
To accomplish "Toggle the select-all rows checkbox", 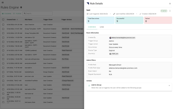I will click(x=3, y=20).
